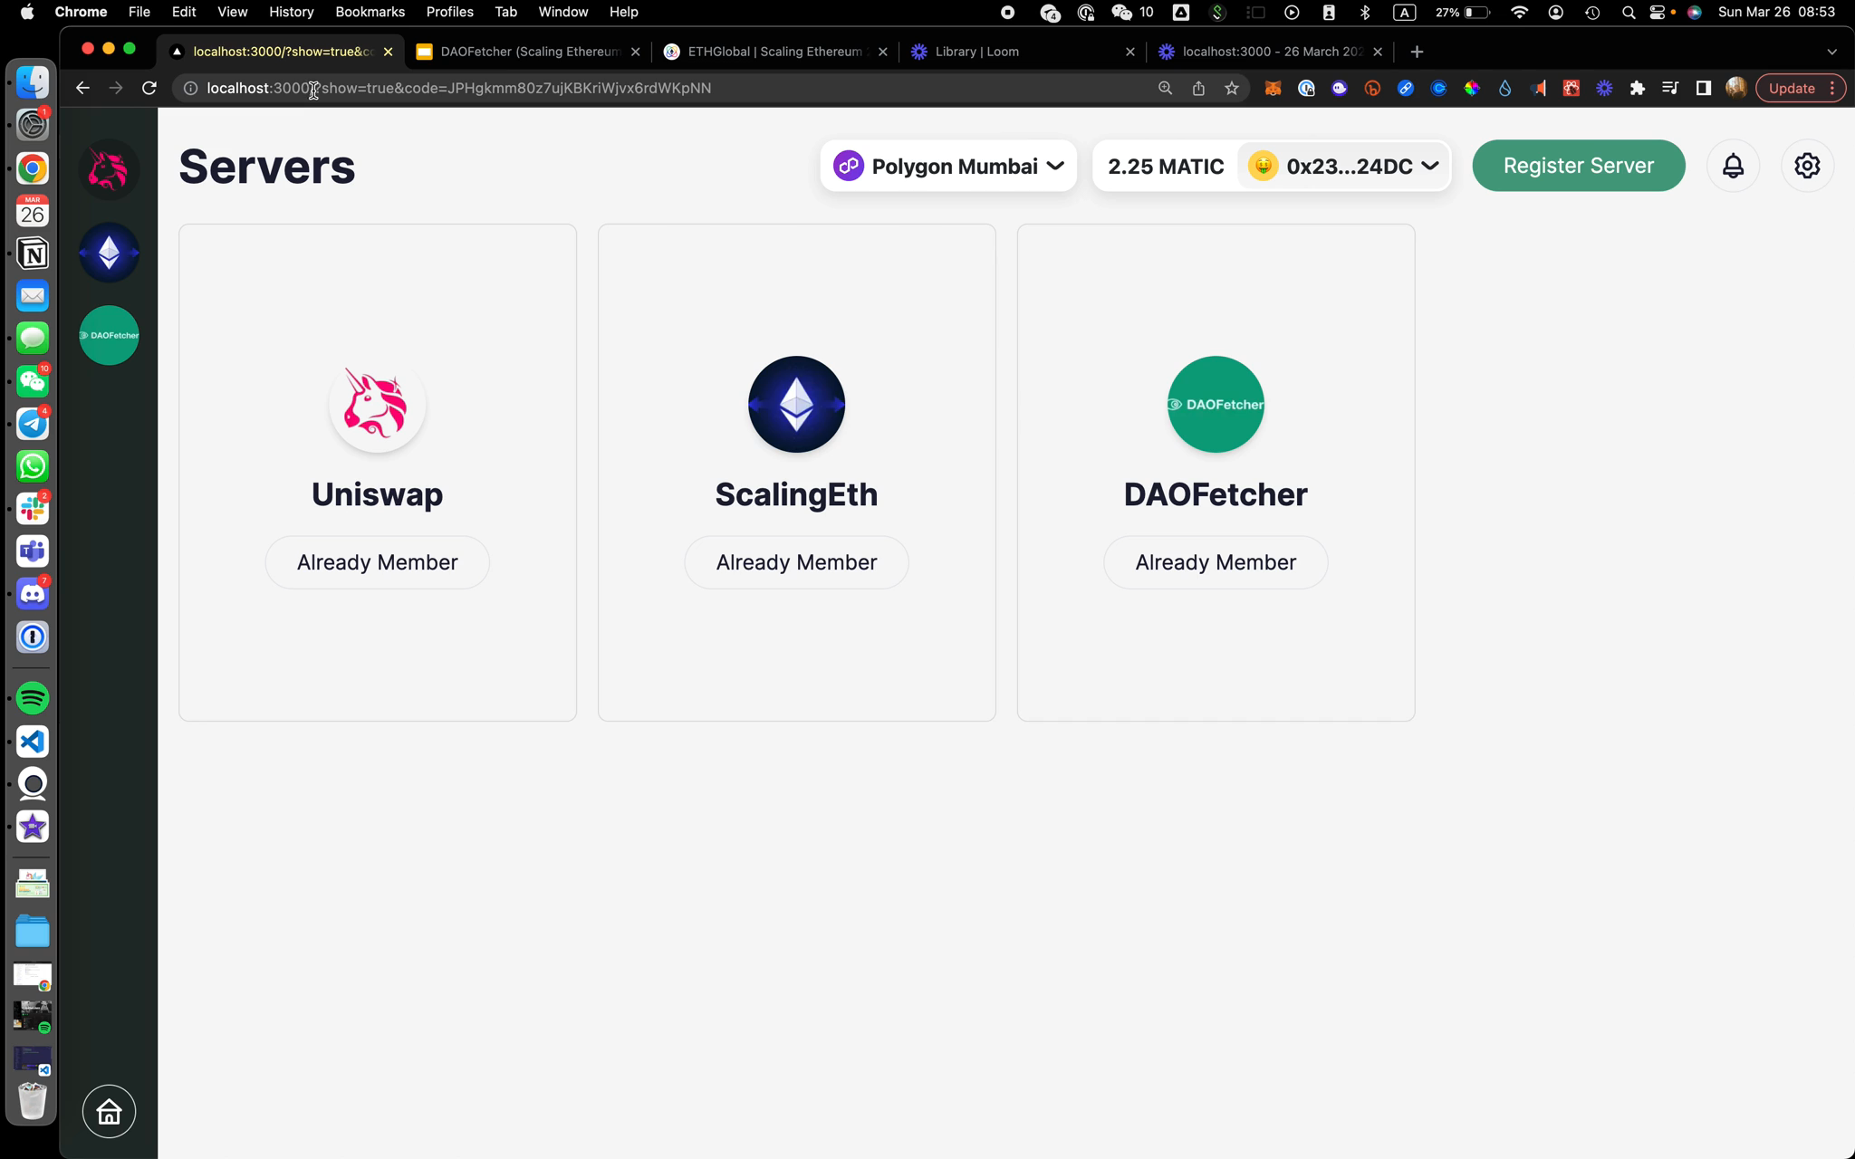
Task: Expand the Polygon Mumbai network dropdown
Action: coord(948,166)
